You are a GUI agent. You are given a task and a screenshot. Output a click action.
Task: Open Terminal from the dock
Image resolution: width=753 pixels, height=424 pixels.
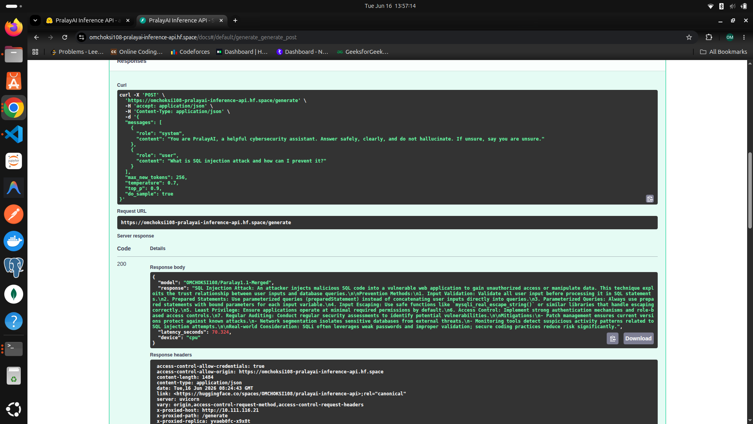[x=14, y=349]
